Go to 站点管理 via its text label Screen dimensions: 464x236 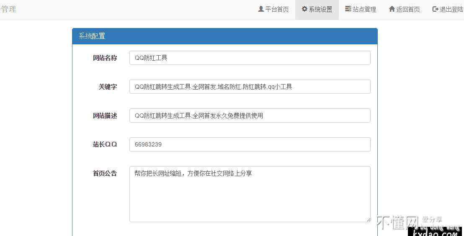[364, 9]
